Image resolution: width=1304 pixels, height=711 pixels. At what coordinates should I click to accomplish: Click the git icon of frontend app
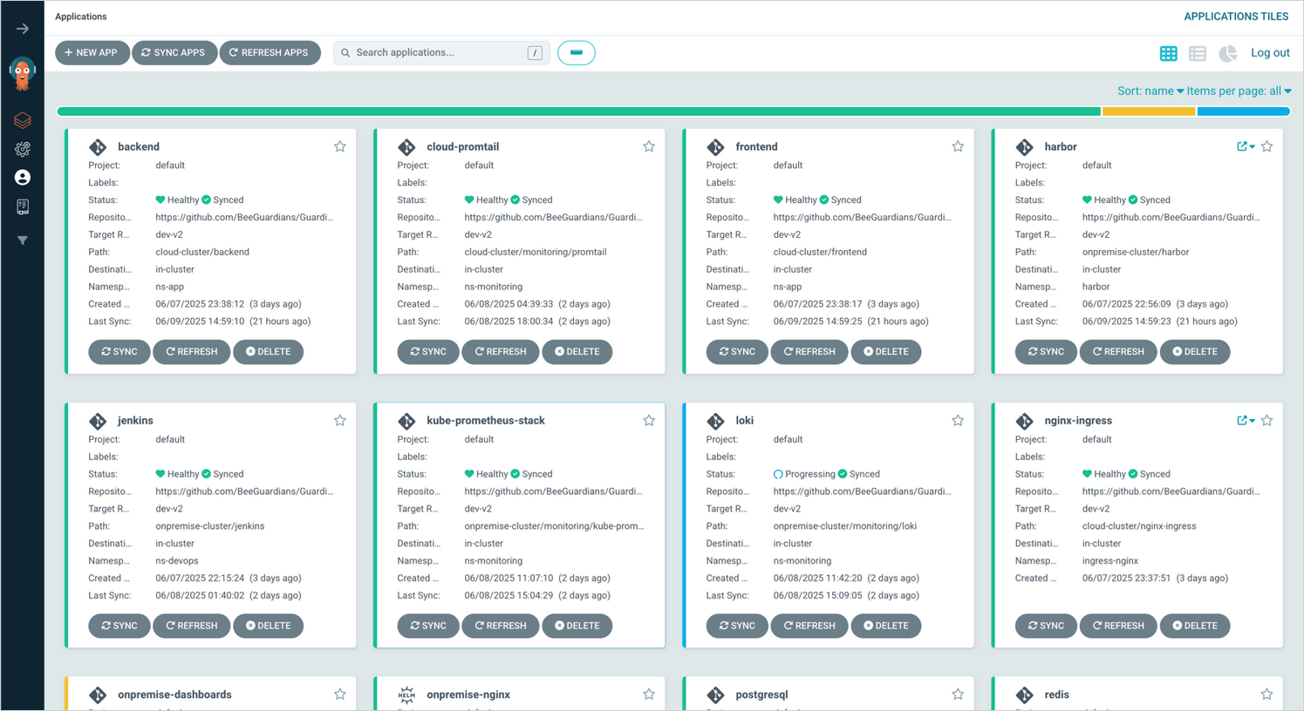715,147
